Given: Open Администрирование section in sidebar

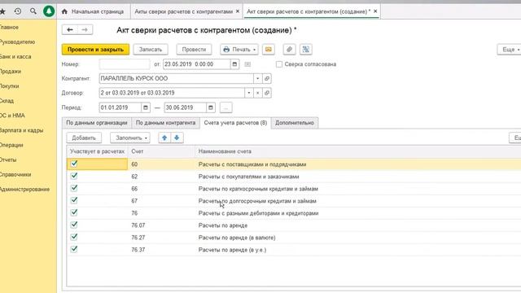Looking at the screenshot, I should (x=25, y=190).
